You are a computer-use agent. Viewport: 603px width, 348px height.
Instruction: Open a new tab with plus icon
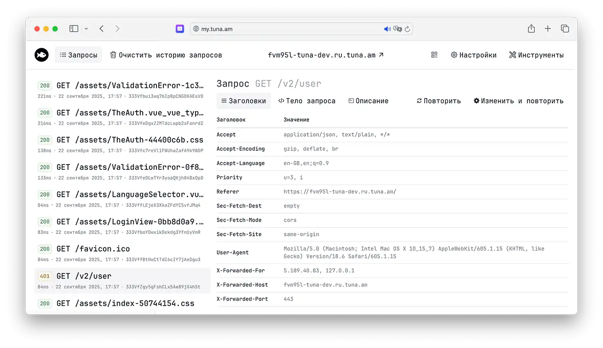pyautogui.click(x=548, y=29)
